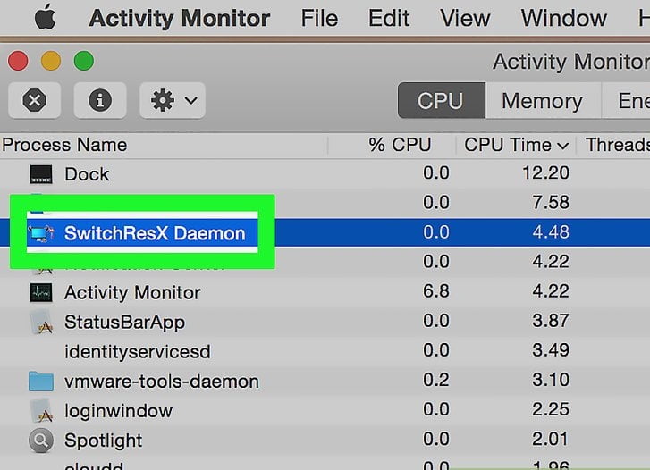Open the View menu
This screenshot has height=470, width=650.
tap(465, 18)
